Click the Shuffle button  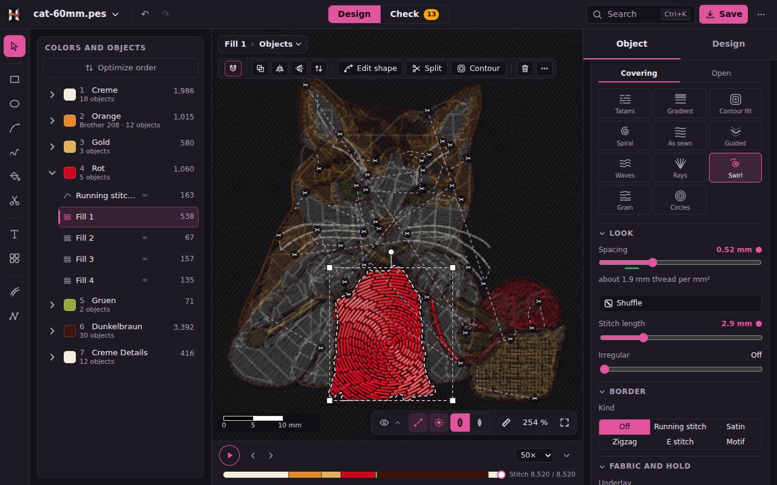click(680, 303)
